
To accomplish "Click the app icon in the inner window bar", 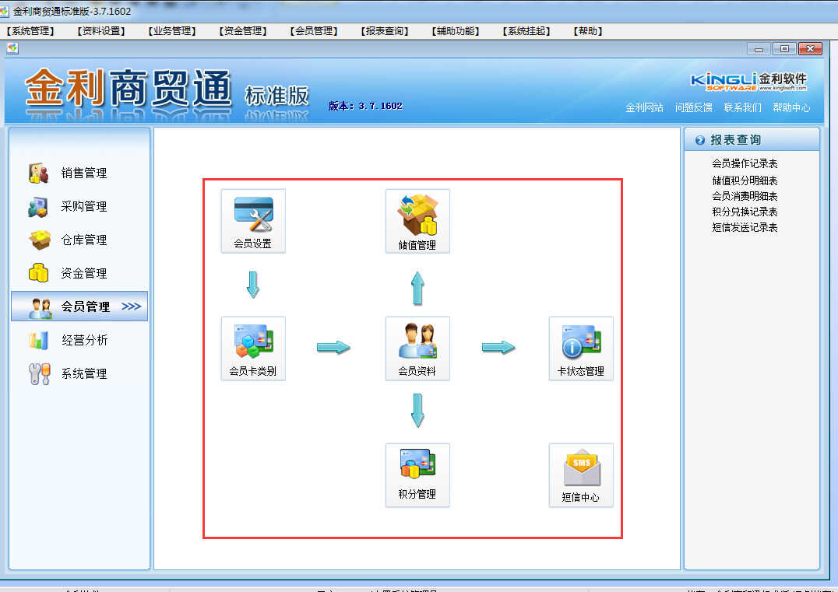I will tap(12, 48).
